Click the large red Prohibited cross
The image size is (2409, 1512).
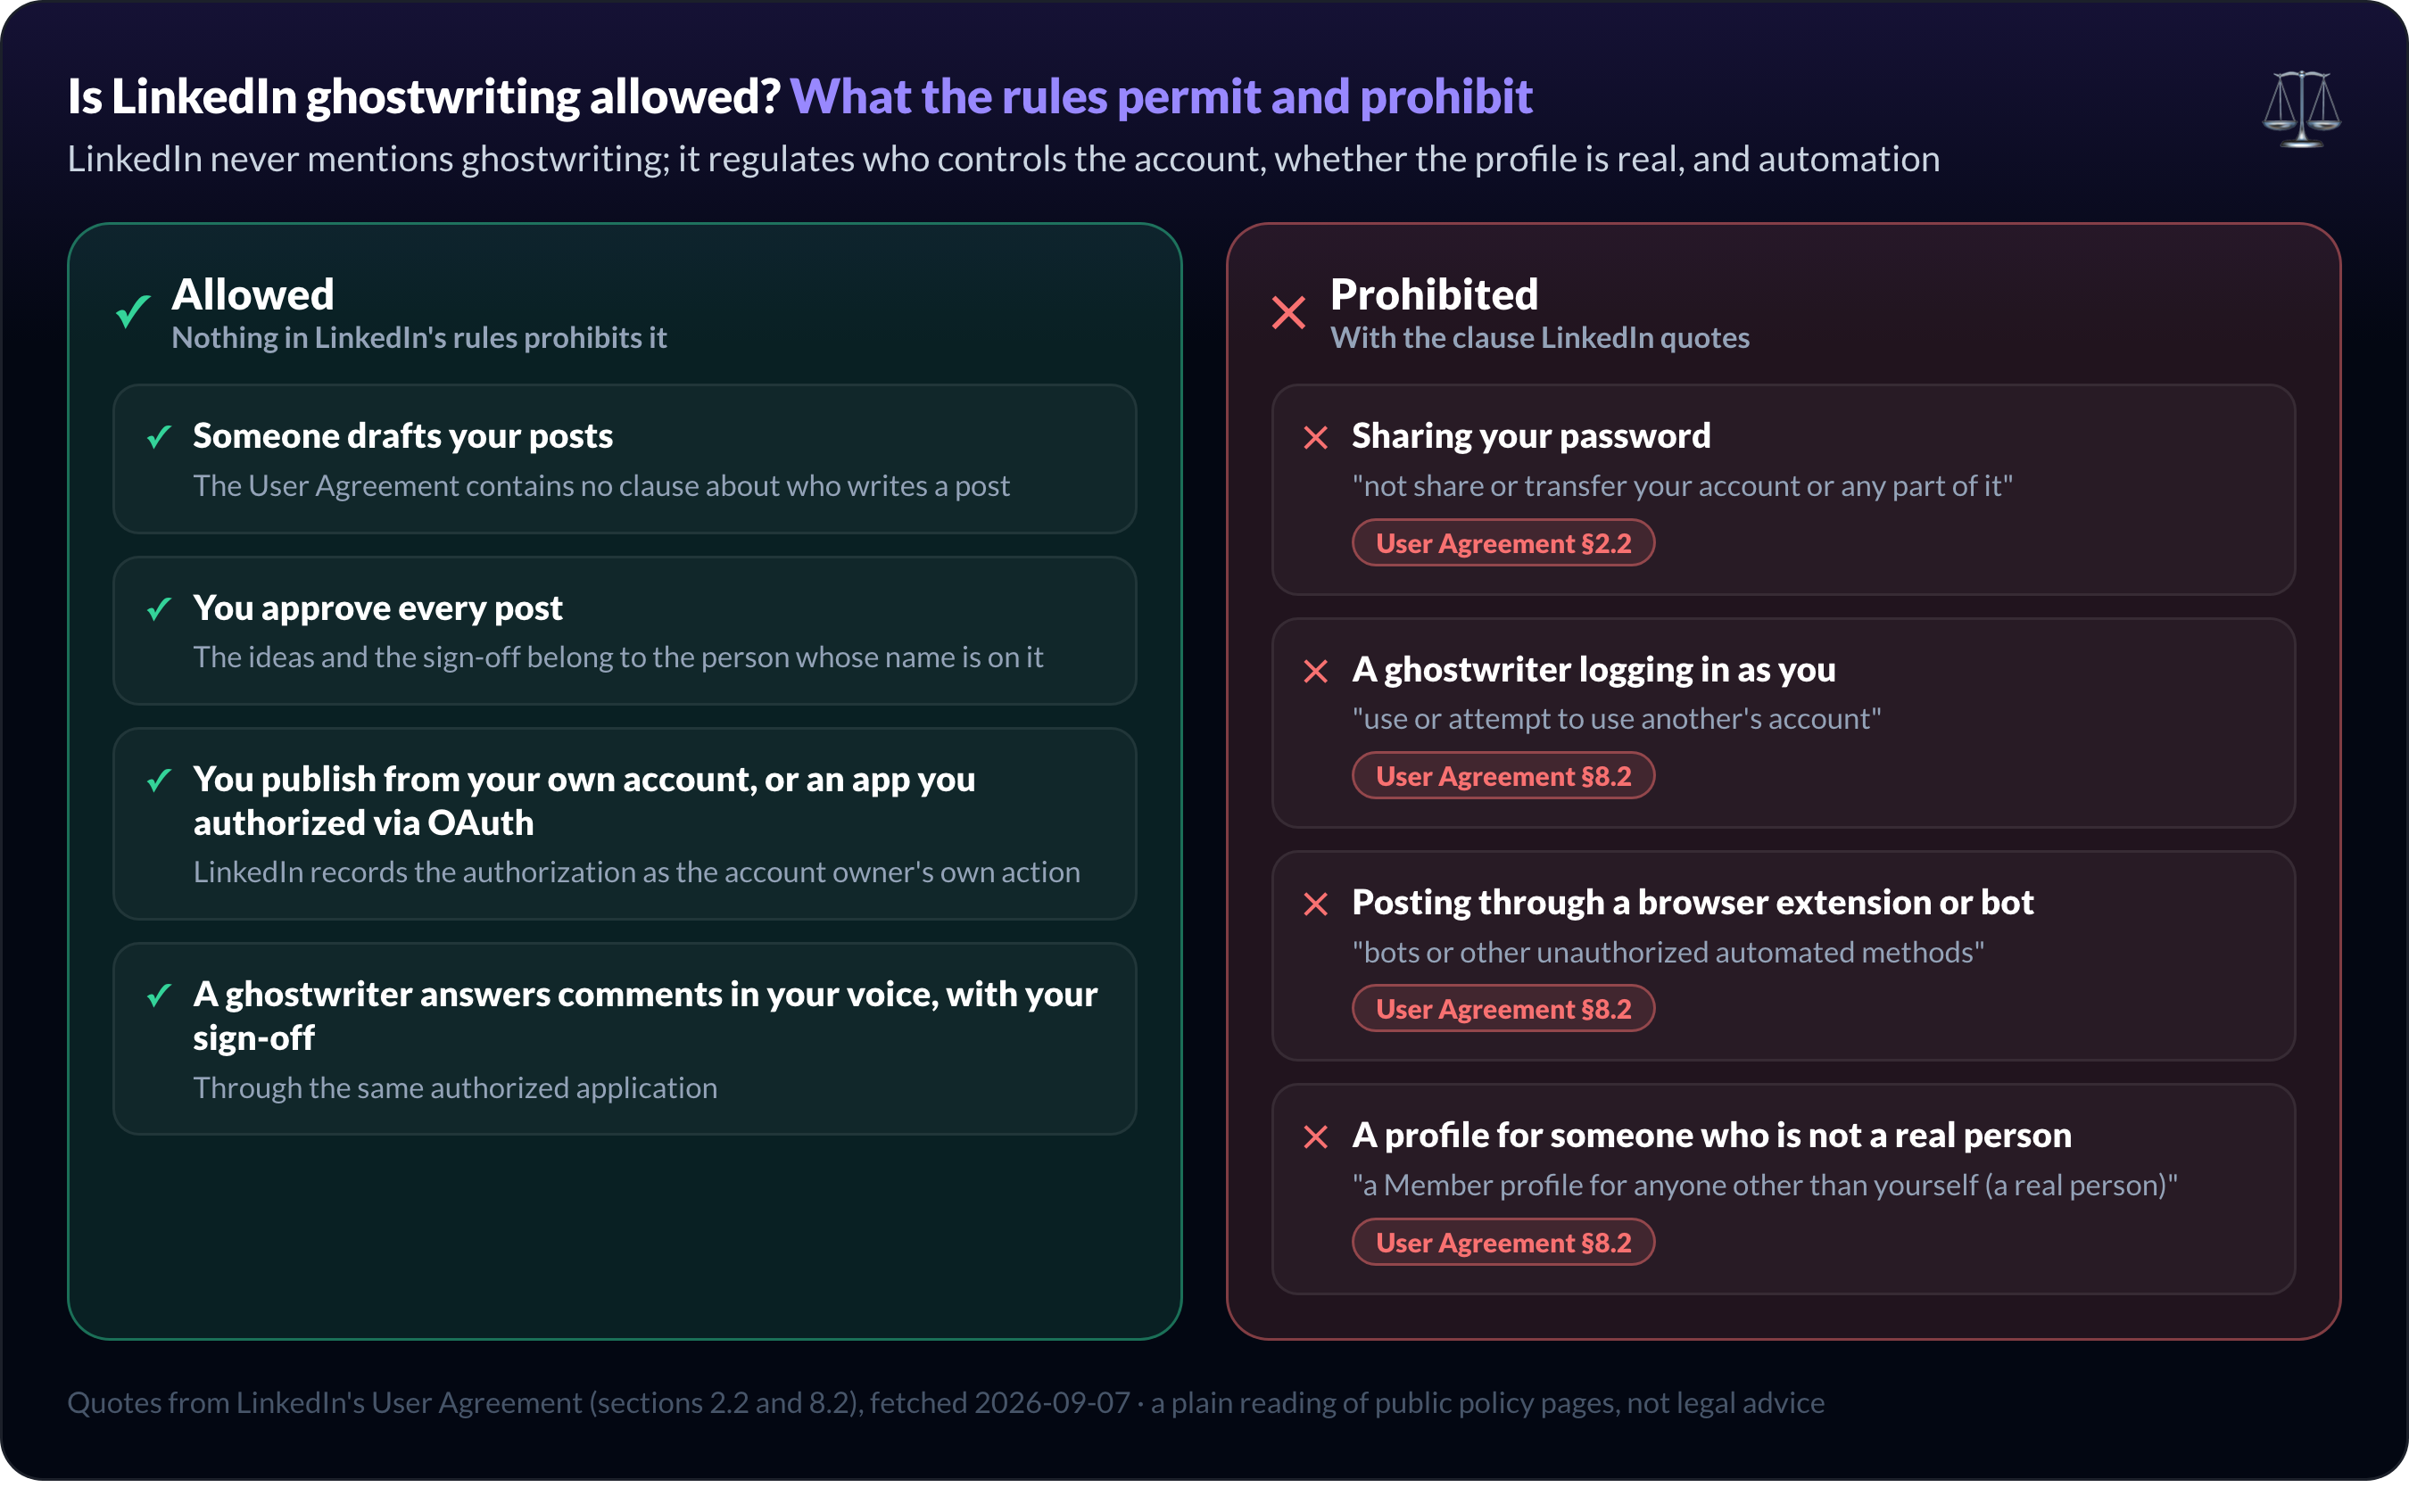(1288, 313)
